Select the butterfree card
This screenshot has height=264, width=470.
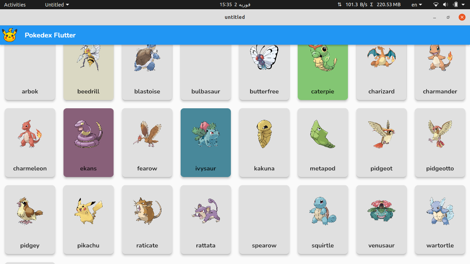(264, 72)
